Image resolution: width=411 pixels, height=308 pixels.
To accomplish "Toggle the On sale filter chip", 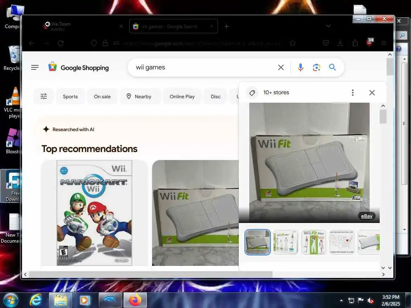I will pyautogui.click(x=102, y=96).
